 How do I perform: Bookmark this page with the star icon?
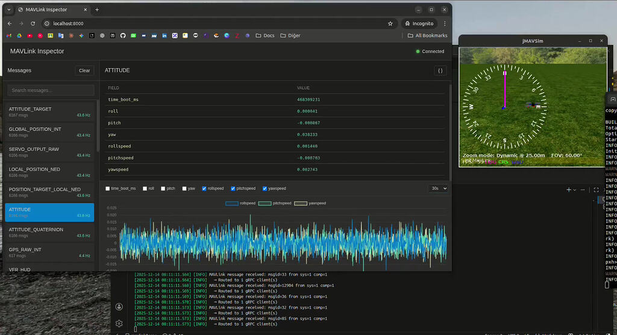coord(390,23)
